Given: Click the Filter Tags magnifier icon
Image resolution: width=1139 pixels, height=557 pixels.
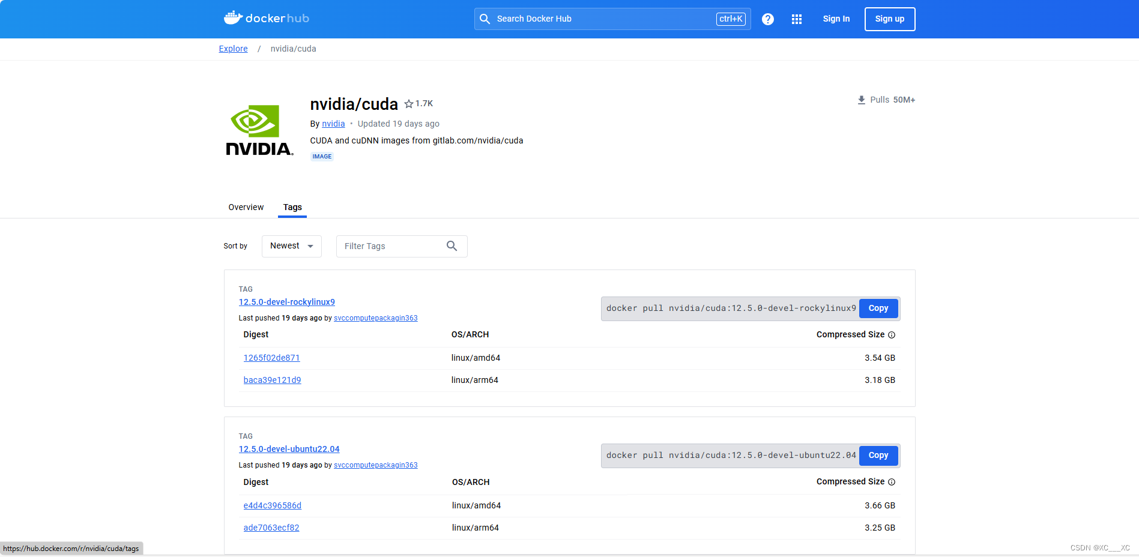Looking at the screenshot, I should tap(452, 246).
